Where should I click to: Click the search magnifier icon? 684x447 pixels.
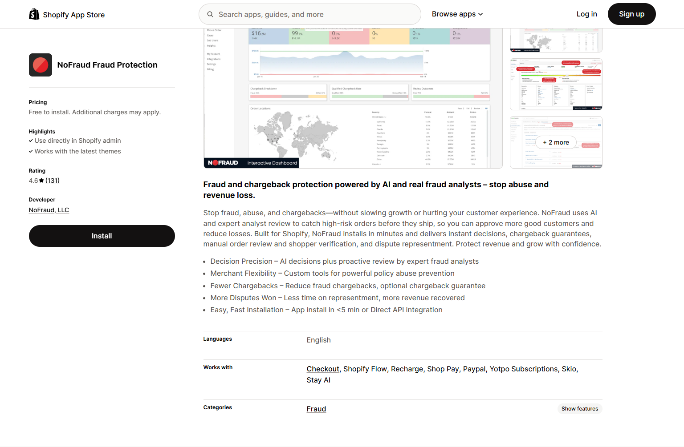[210, 14]
